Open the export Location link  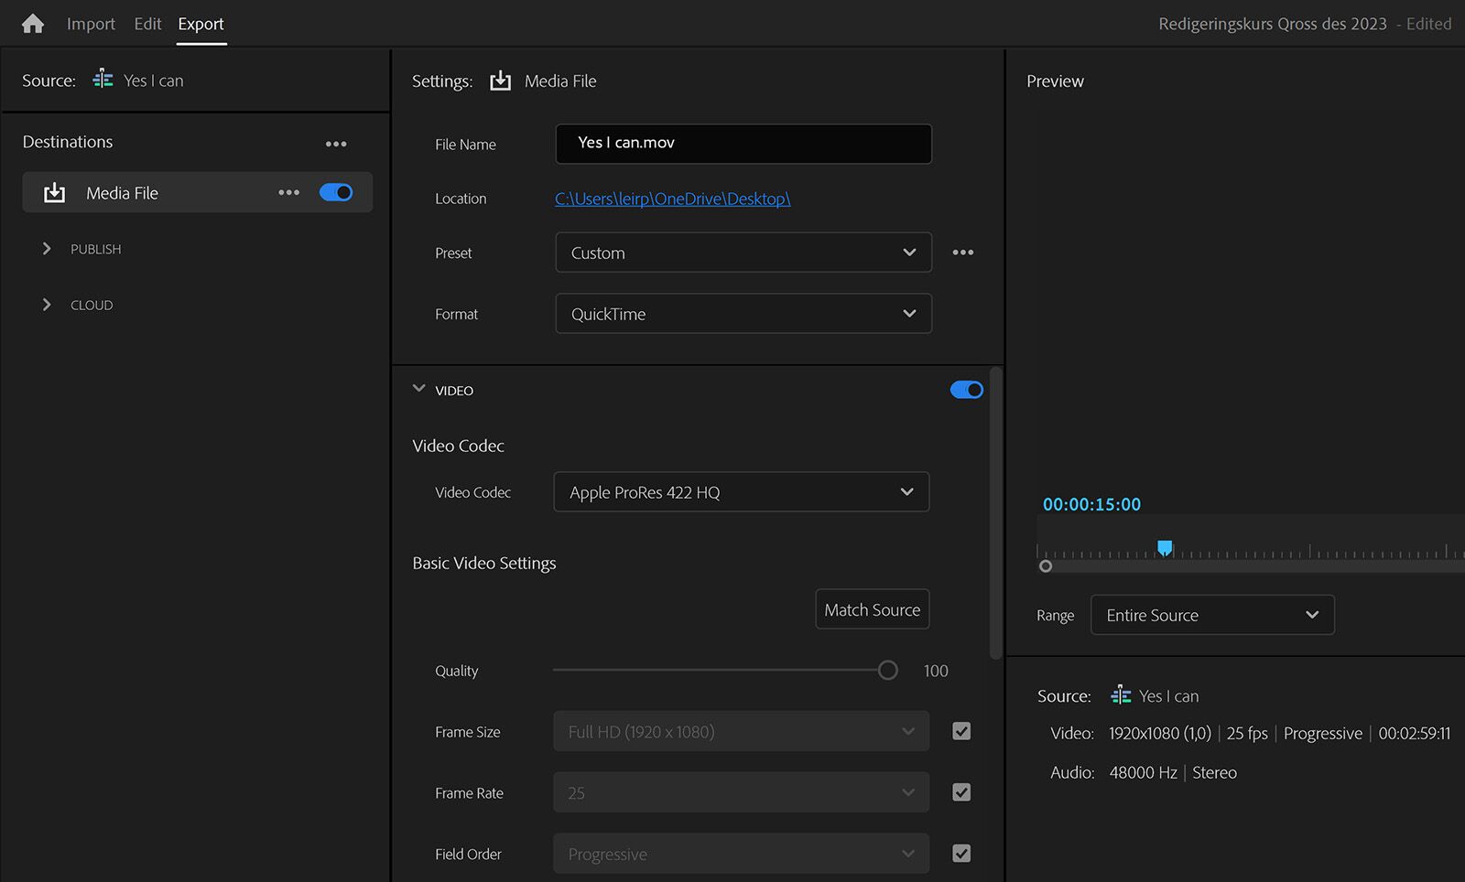tap(672, 199)
